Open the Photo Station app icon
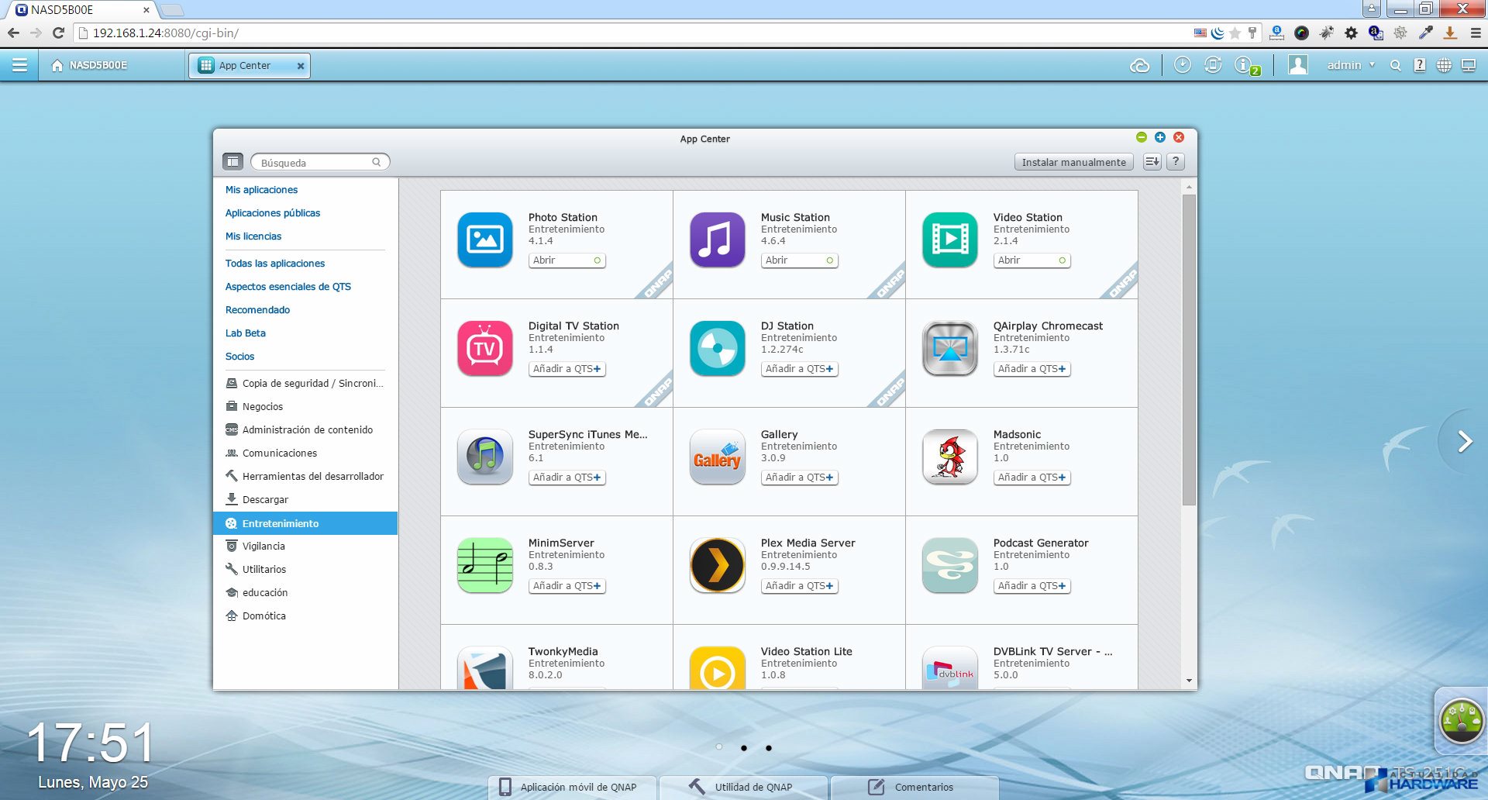This screenshot has width=1488, height=800. pyautogui.click(x=484, y=240)
